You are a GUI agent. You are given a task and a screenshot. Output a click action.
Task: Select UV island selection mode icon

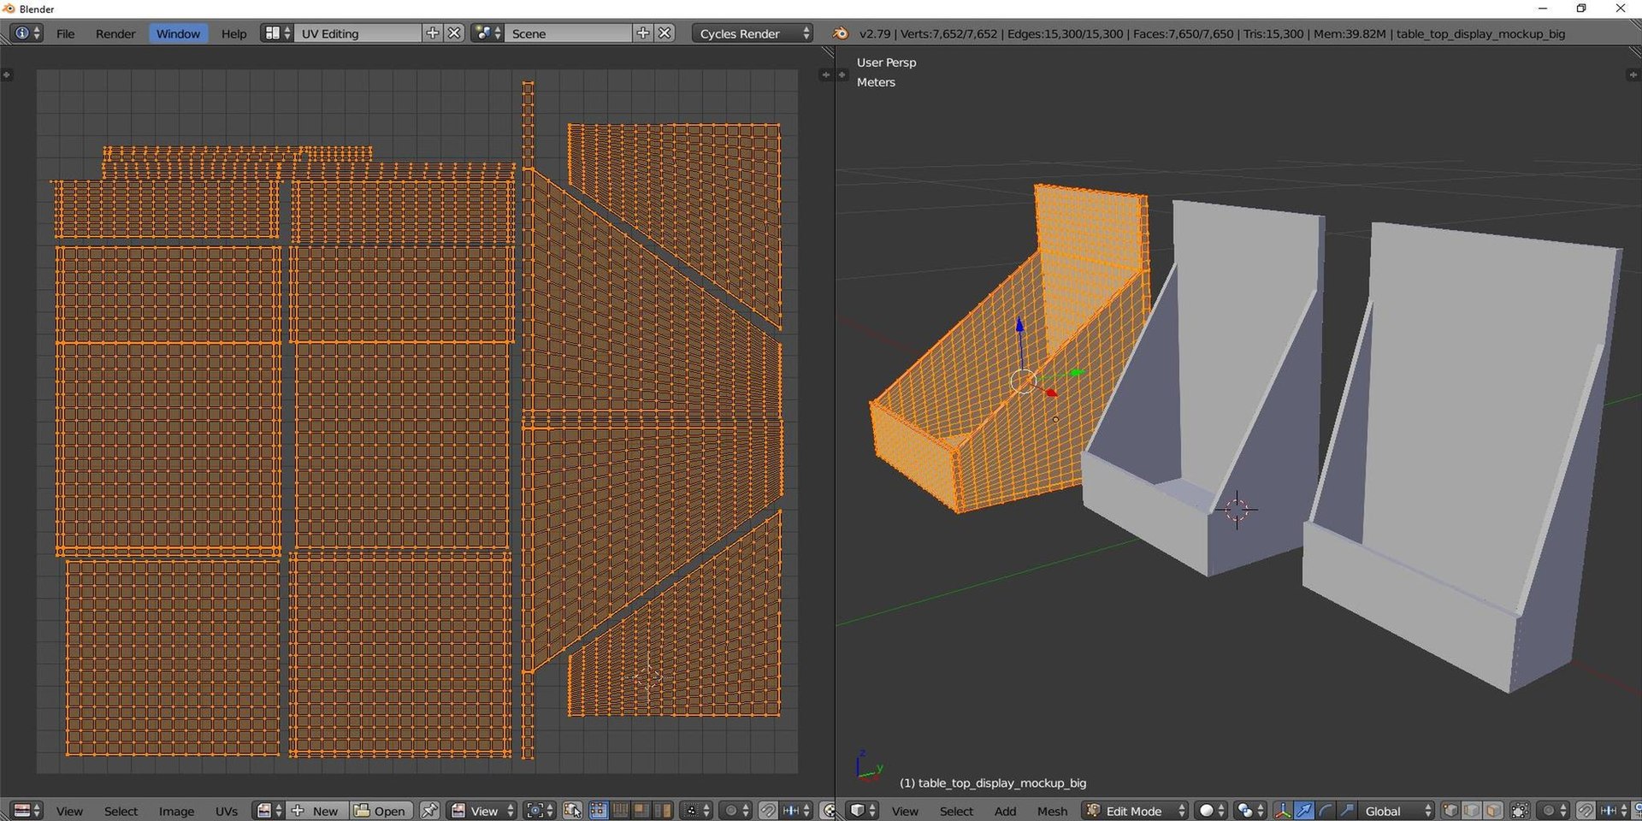[663, 811]
